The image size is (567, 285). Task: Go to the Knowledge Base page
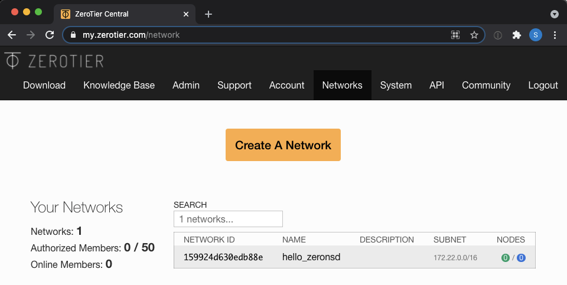pos(119,85)
